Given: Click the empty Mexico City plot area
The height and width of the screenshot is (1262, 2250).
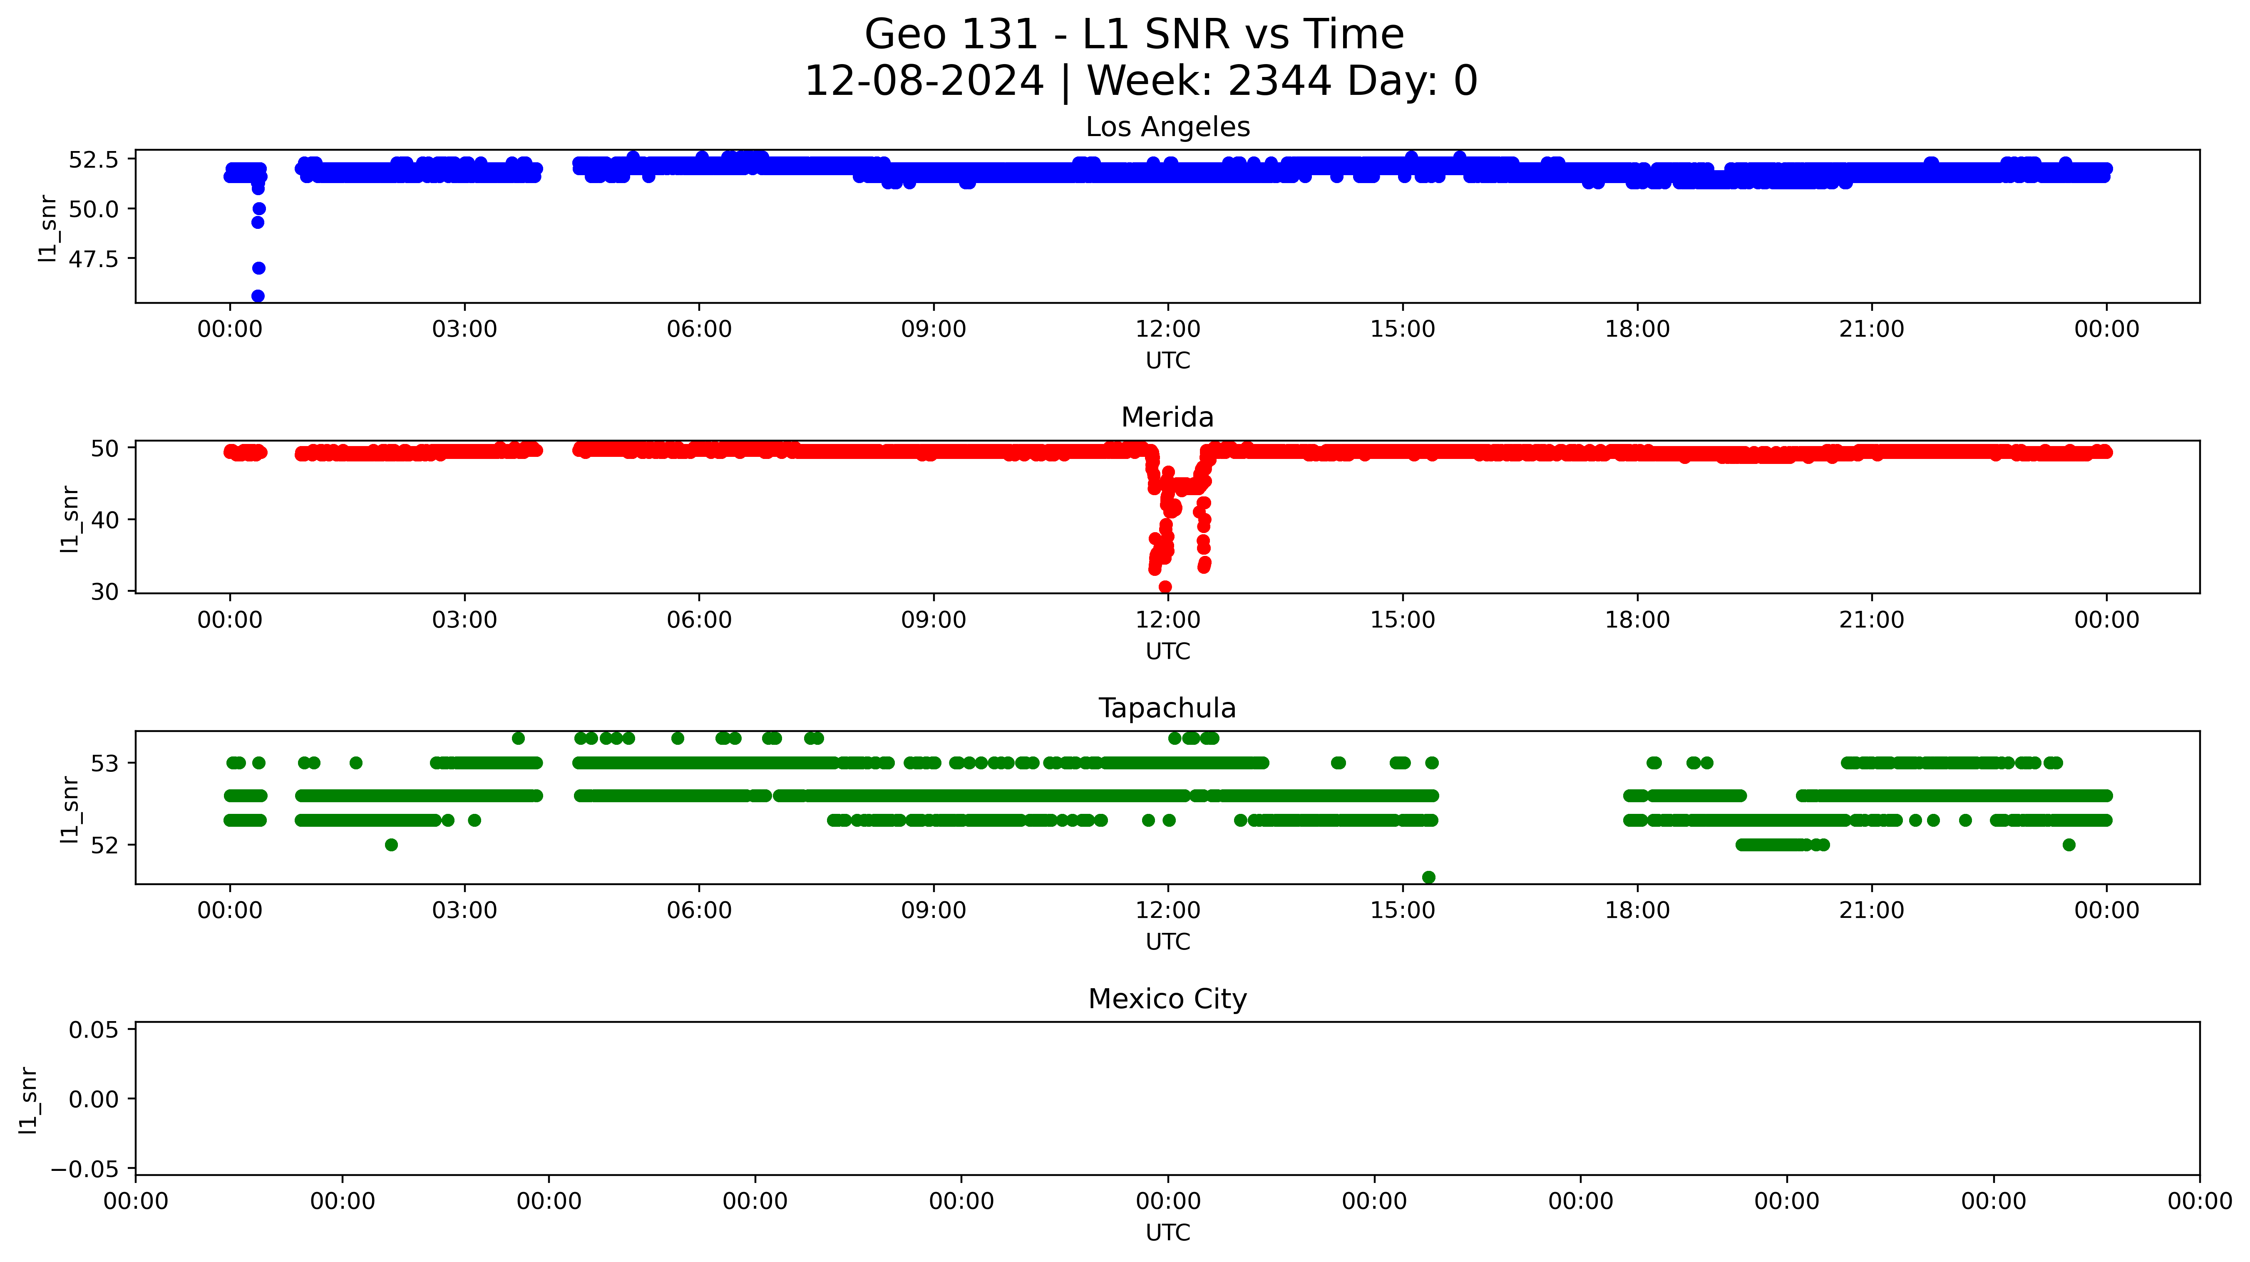Looking at the screenshot, I should pyautogui.click(x=1167, y=1098).
